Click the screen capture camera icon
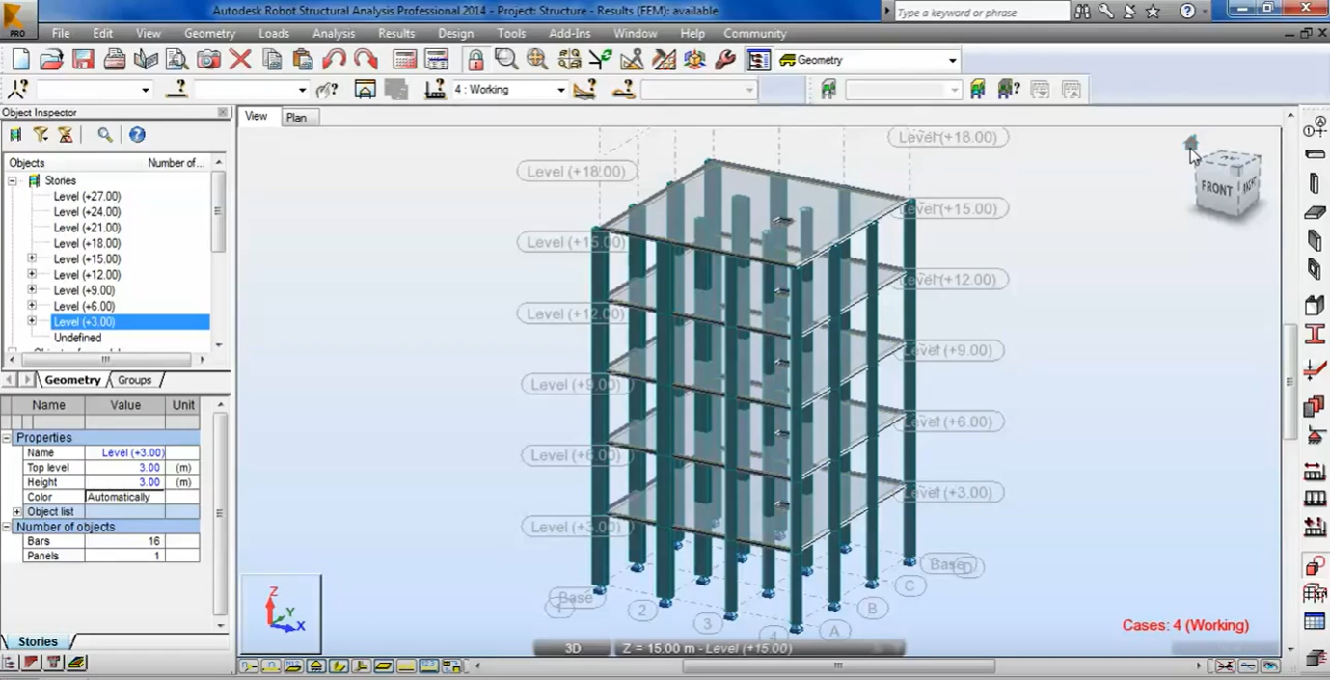This screenshot has width=1330, height=680. pyautogui.click(x=208, y=60)
